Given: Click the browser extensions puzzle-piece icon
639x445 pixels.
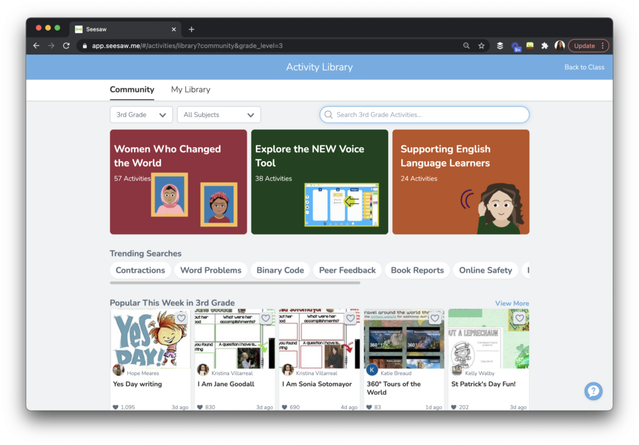Looking at the screenshot, I should (x=544, y=46).
